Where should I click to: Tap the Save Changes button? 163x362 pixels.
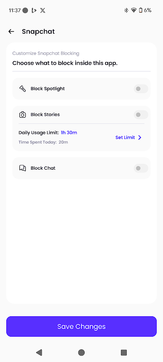click(x=81, y=326)
